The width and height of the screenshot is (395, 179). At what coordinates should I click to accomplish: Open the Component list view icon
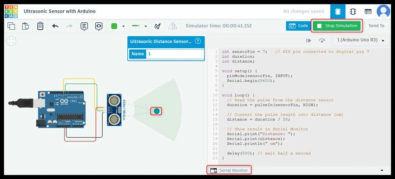(x=368, y=12)
